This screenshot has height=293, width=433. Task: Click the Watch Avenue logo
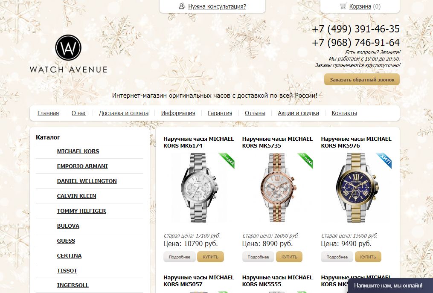click(x=68, y=54)
